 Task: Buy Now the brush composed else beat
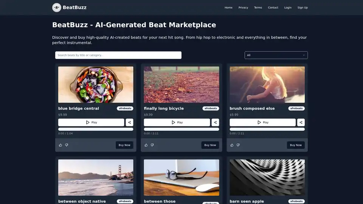296,145
